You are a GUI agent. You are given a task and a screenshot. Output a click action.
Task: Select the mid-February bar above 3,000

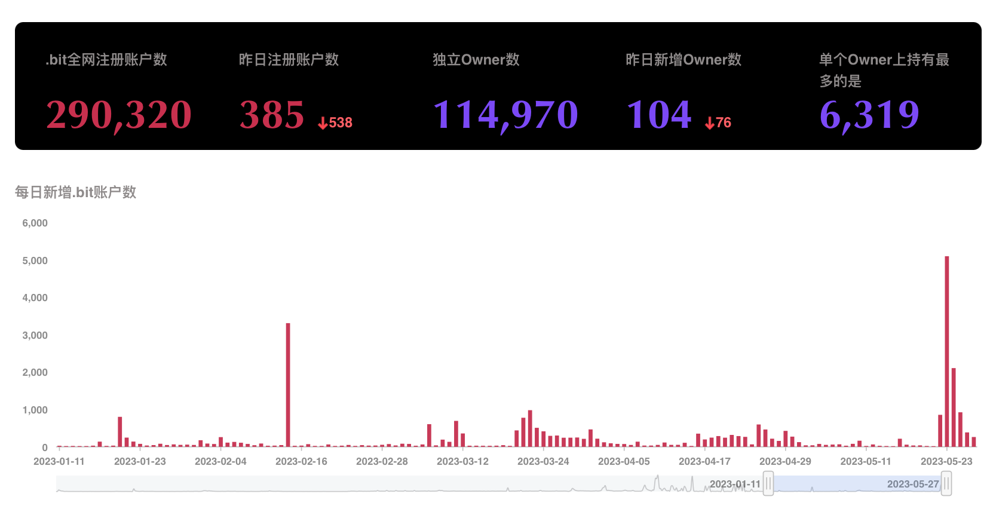tap(288, 385)
